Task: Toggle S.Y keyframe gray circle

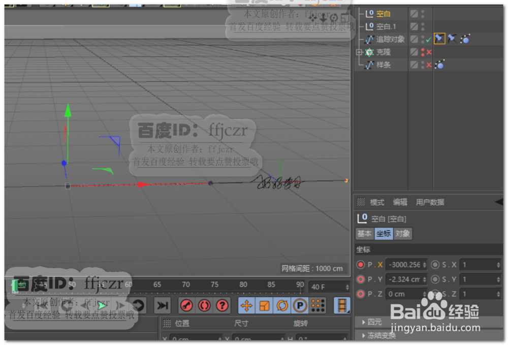Action: 435,279
